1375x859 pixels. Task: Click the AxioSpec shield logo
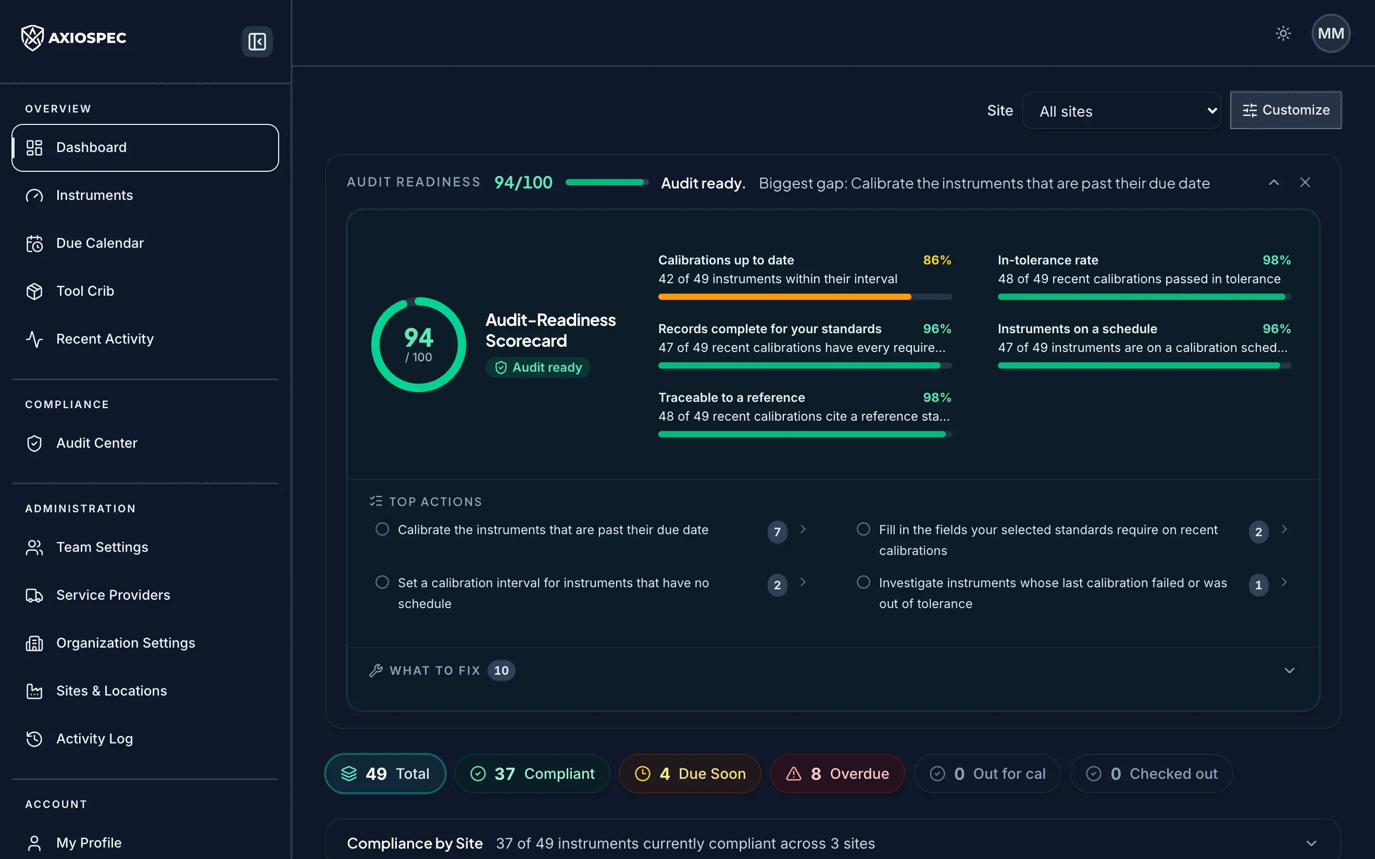pos(32,37)
